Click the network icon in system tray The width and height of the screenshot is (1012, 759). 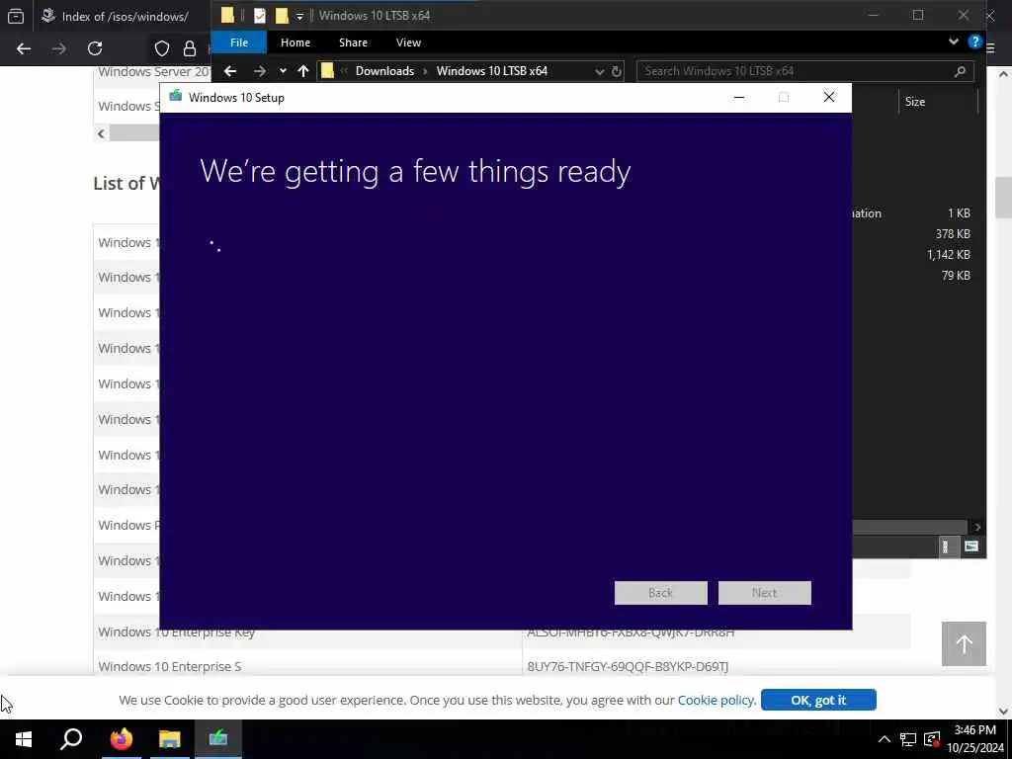[908, 739]
